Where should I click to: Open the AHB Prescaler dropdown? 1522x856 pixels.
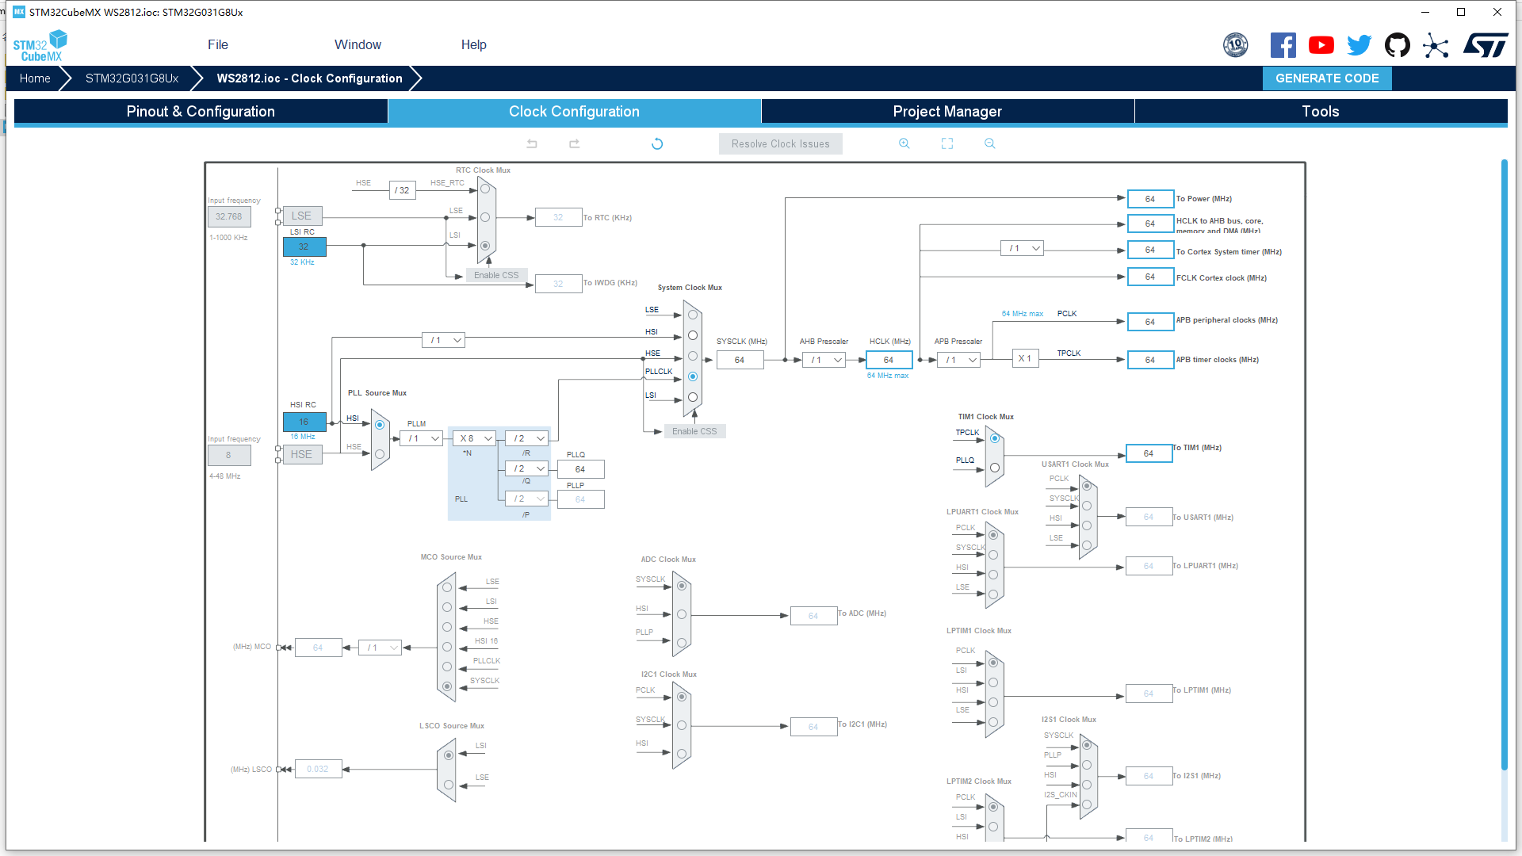[824, 360]
